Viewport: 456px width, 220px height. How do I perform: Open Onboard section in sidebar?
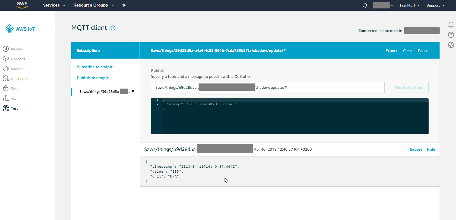(x=18, y=59)
